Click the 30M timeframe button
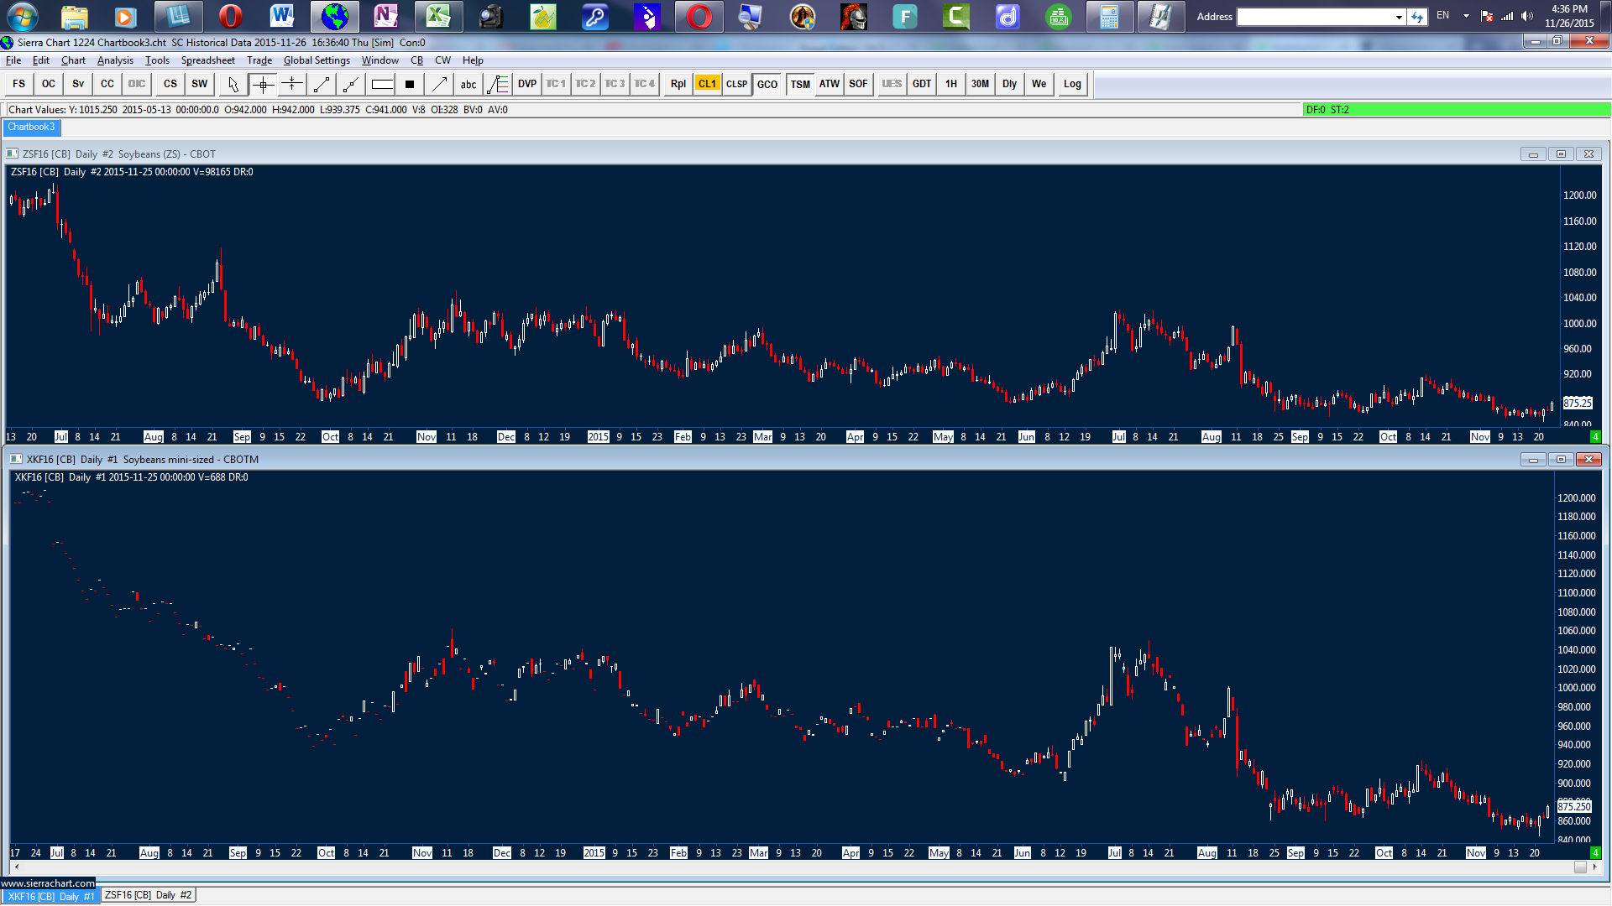1612x906 pixels. [980, 84]
